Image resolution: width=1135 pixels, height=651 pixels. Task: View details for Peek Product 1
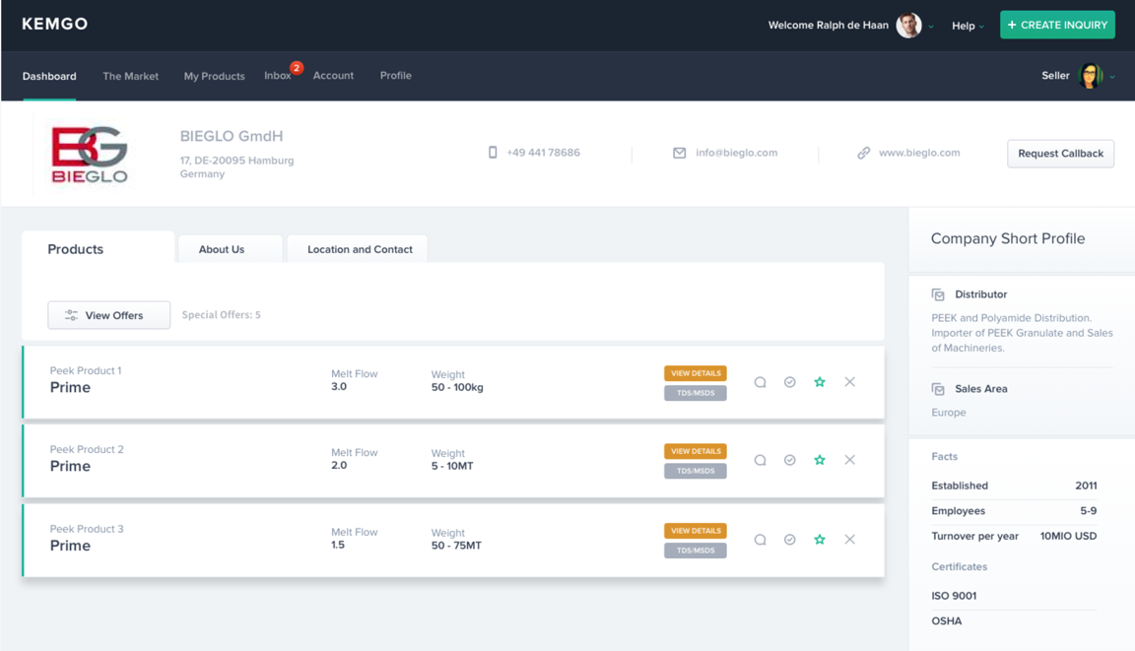click(x=695, y=373)
